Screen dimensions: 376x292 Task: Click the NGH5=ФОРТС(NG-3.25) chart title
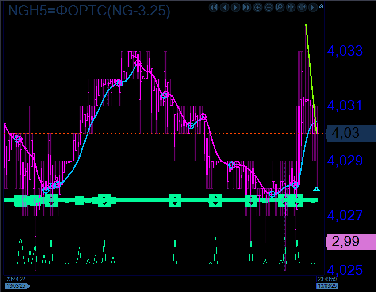pos(89,11)
